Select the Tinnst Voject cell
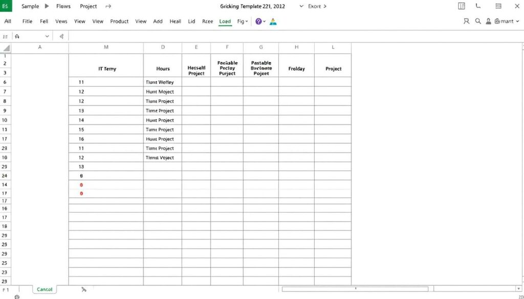Viewport: 524px width, 299px height. [163, 157]
